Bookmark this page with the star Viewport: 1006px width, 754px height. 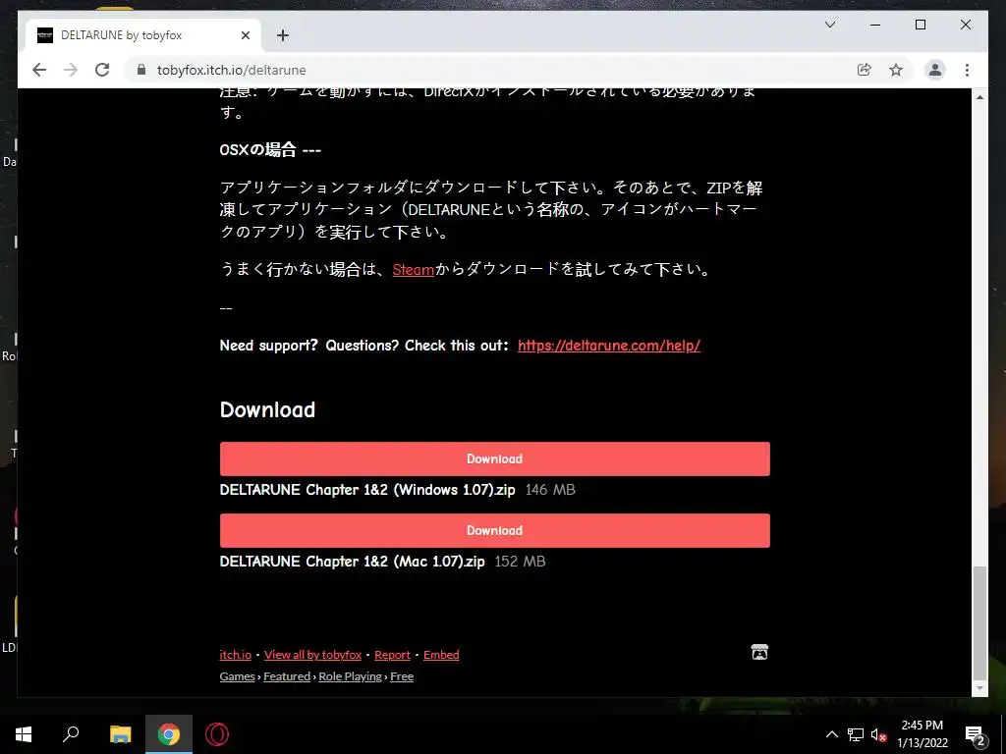(x=896, y=70)
